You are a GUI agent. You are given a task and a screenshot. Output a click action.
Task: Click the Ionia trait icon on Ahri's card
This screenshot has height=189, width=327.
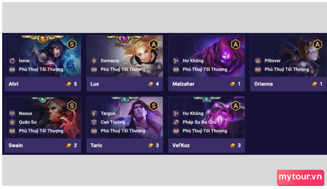12,61
